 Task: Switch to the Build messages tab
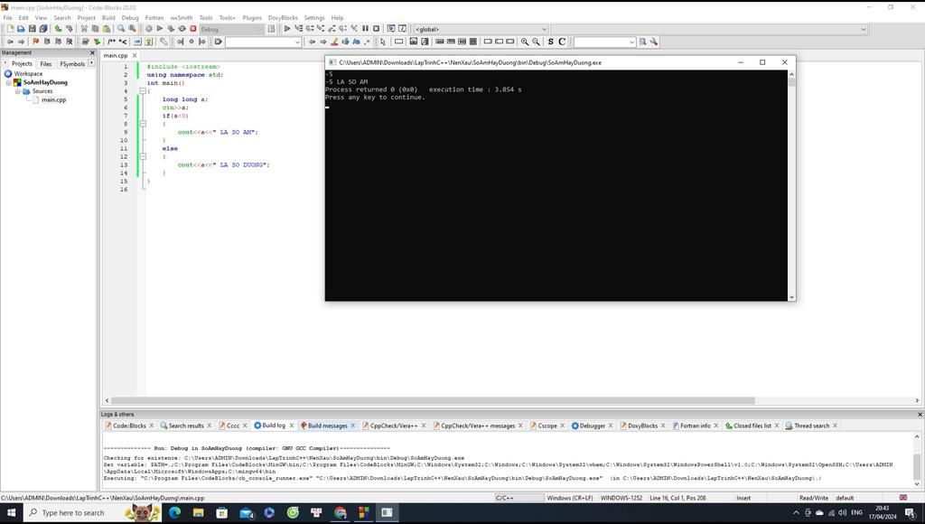click(x=327, y=426)
